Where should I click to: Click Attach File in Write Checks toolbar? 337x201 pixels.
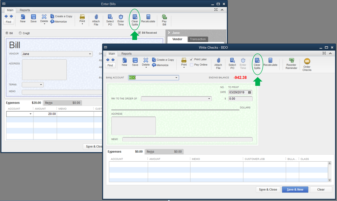(218, 64)
